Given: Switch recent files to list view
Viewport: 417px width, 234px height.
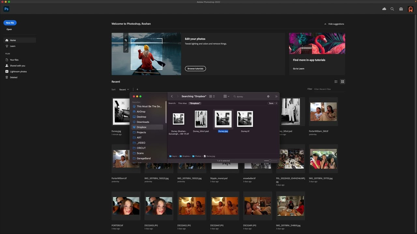Looking at the screenshot, I should click(336, 82).
